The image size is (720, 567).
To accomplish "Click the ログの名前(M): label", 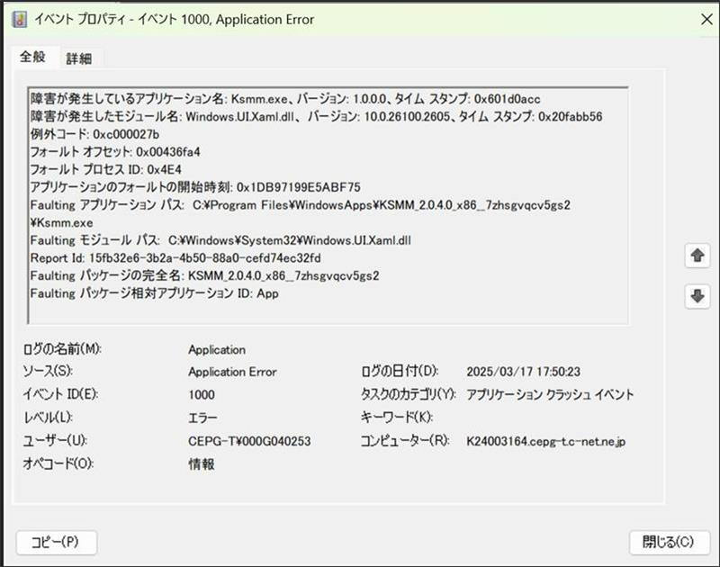I will [62, 349].
